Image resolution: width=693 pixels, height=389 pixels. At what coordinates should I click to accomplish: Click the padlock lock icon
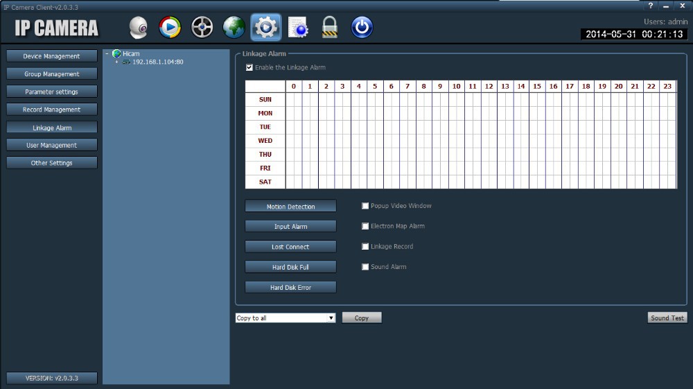click(x=330, y=27)
